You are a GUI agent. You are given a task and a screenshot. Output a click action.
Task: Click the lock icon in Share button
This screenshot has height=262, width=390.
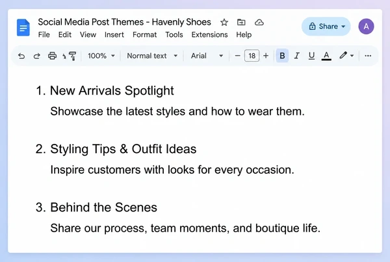(312, 27)
